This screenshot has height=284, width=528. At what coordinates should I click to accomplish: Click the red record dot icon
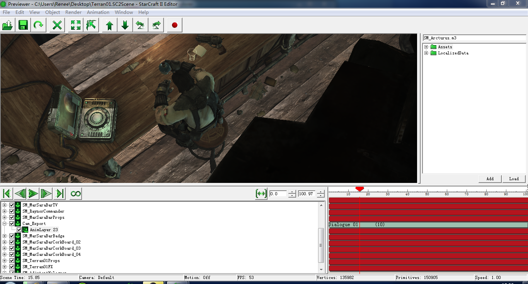[x=175, y=25]
